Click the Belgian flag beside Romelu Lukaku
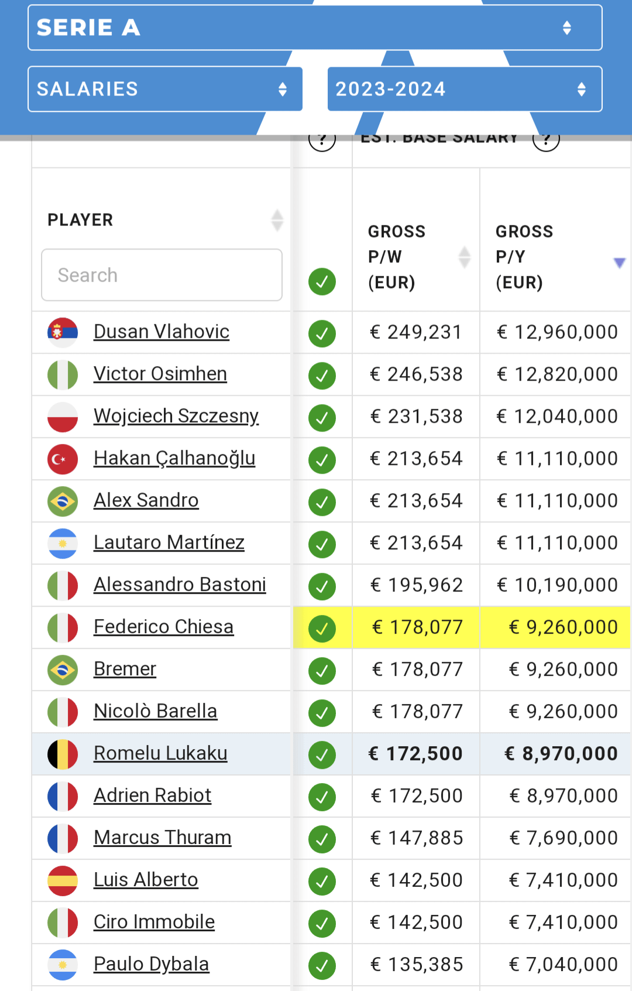 click(63, 754)
